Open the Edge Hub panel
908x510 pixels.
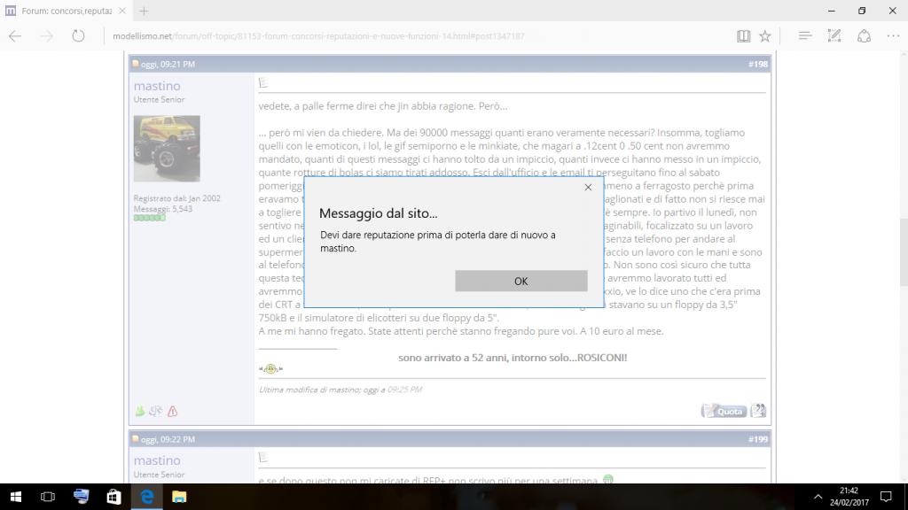[x=804, y=36]
